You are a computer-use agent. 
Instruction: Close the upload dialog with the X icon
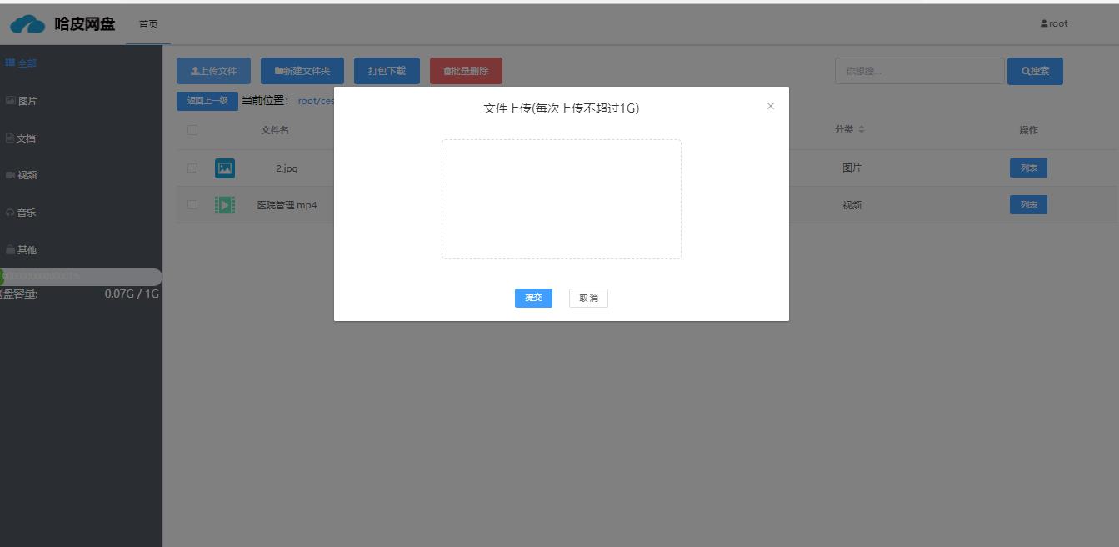771,107
